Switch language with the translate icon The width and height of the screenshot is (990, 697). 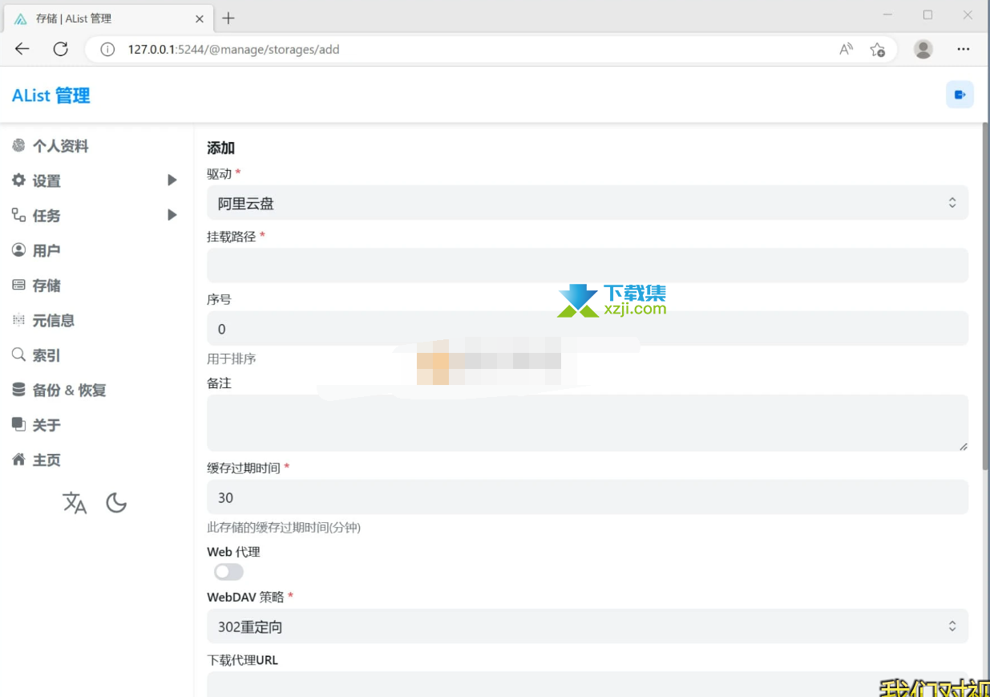click(75, 503)
